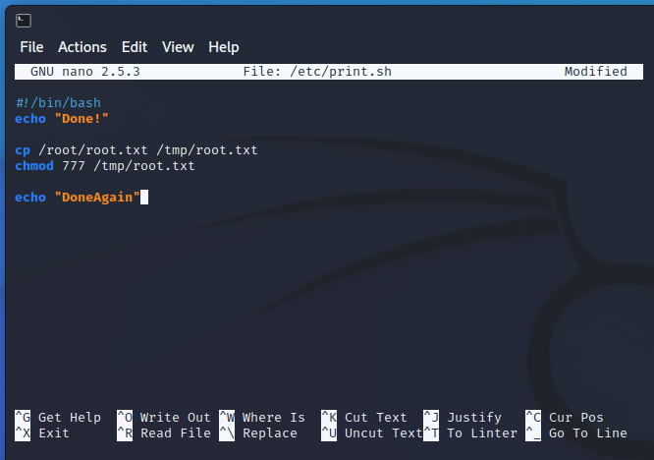Click the ^X Exit shortcut
The height and width of the screenshot is (460, 654).
pos(43,433)
